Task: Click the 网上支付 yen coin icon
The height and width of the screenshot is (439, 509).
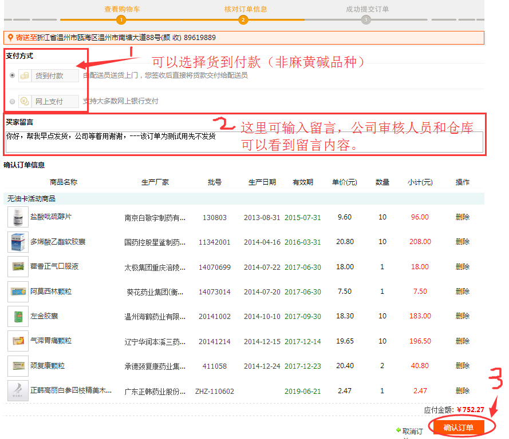Action: coord(25,101)
